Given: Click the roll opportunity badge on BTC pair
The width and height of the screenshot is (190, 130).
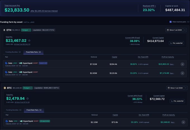Looking at the screenshot, I should coord(45,121).
